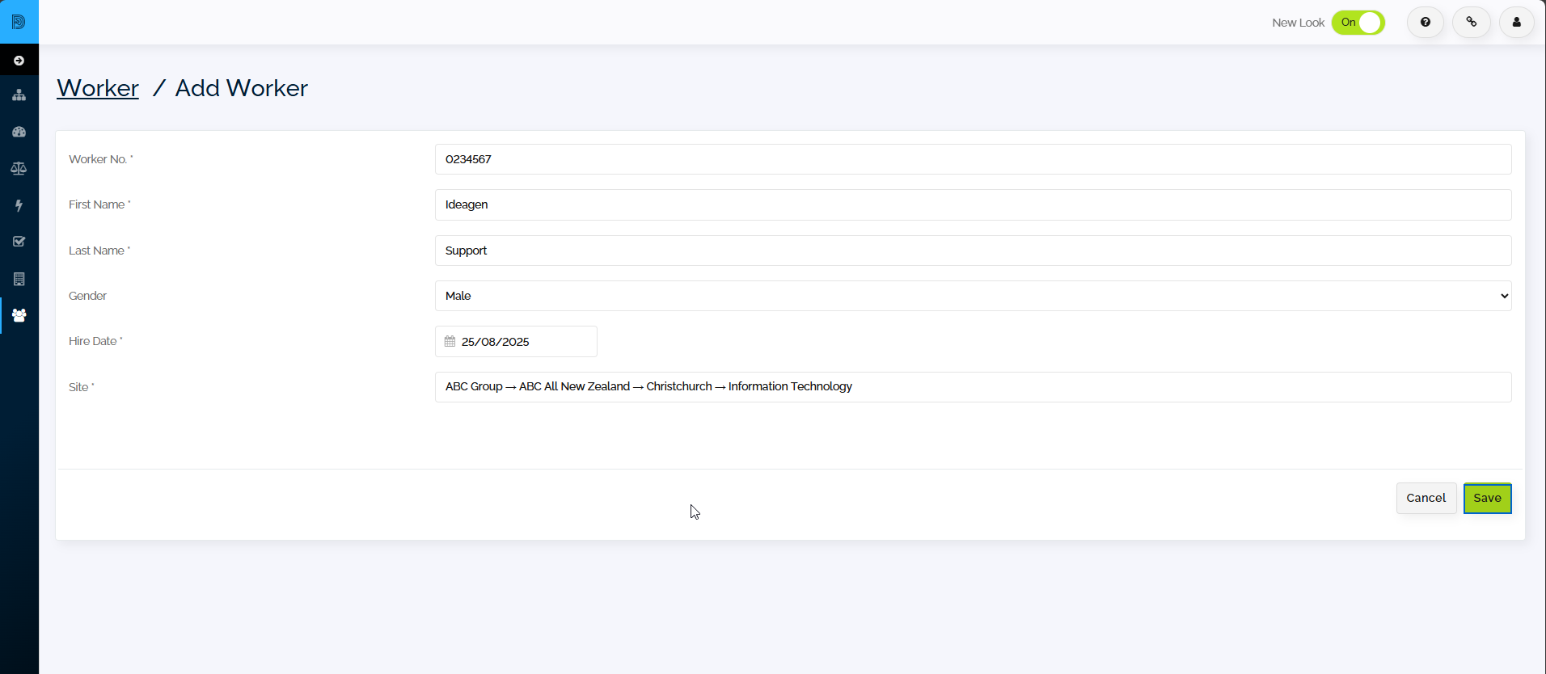Viewport: 1546px width, 674px height.
Task: Open the Gender dropdown showing Male
Action: pyautogui.click(x=973, y=296)
